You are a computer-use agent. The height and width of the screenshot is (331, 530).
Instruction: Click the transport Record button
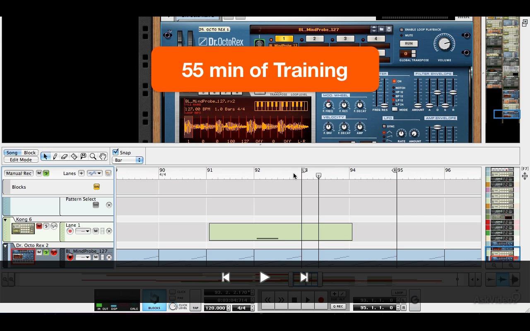tap(321, 300)
